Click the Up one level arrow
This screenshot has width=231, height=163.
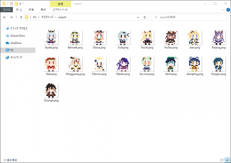(21, 17)
